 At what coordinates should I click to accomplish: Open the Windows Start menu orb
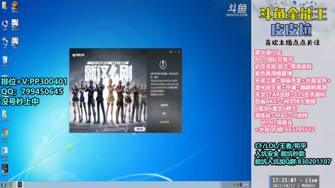coord(4,185)
